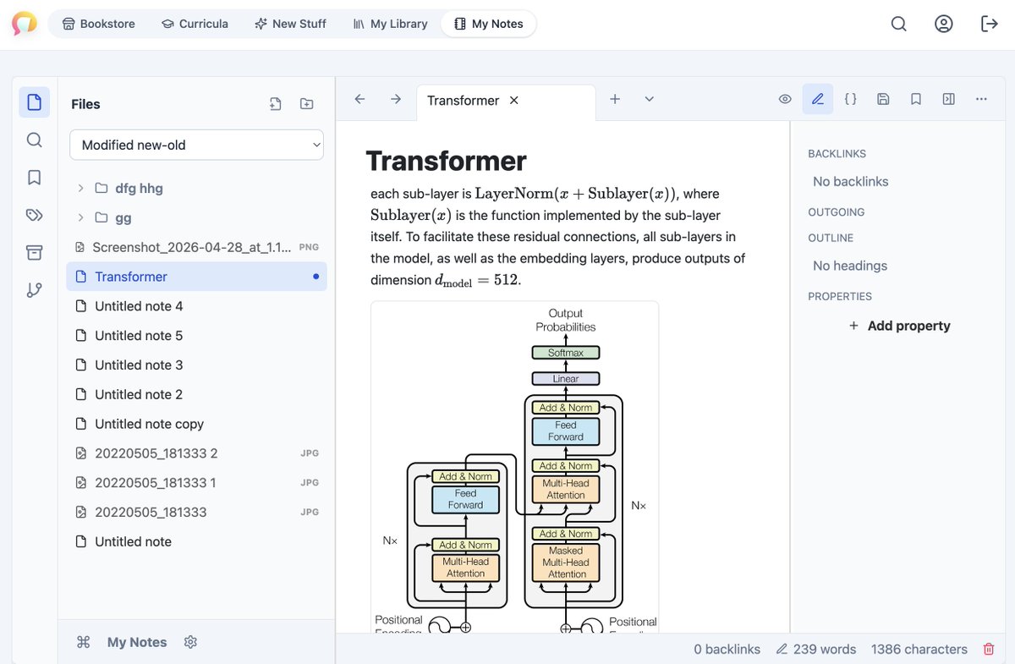This screenshot has width=1015, height=664.
Task: Click the OUTGOING section header
Action: click(837, 212)
